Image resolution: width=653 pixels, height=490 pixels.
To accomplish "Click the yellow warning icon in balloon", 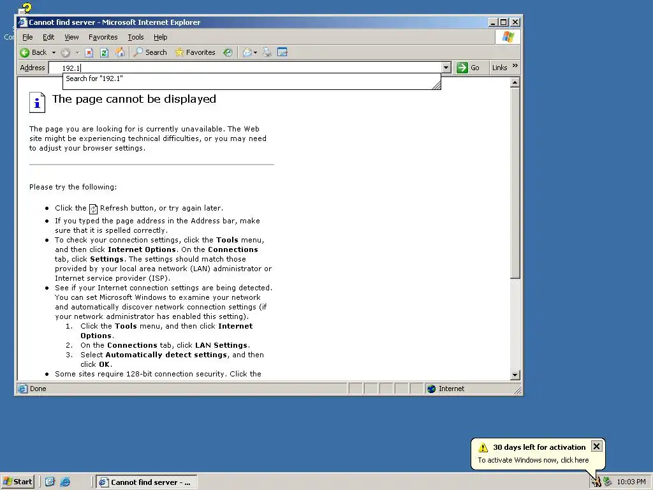I will pos(483,447).
